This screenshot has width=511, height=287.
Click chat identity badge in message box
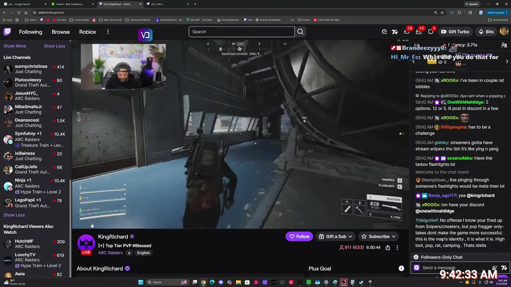click(417, 268)
